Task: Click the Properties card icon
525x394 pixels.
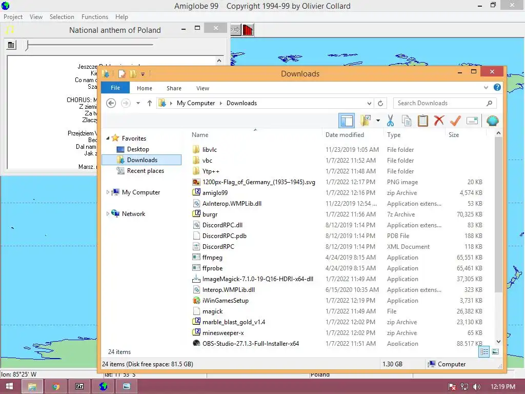Action: (472, 121)
